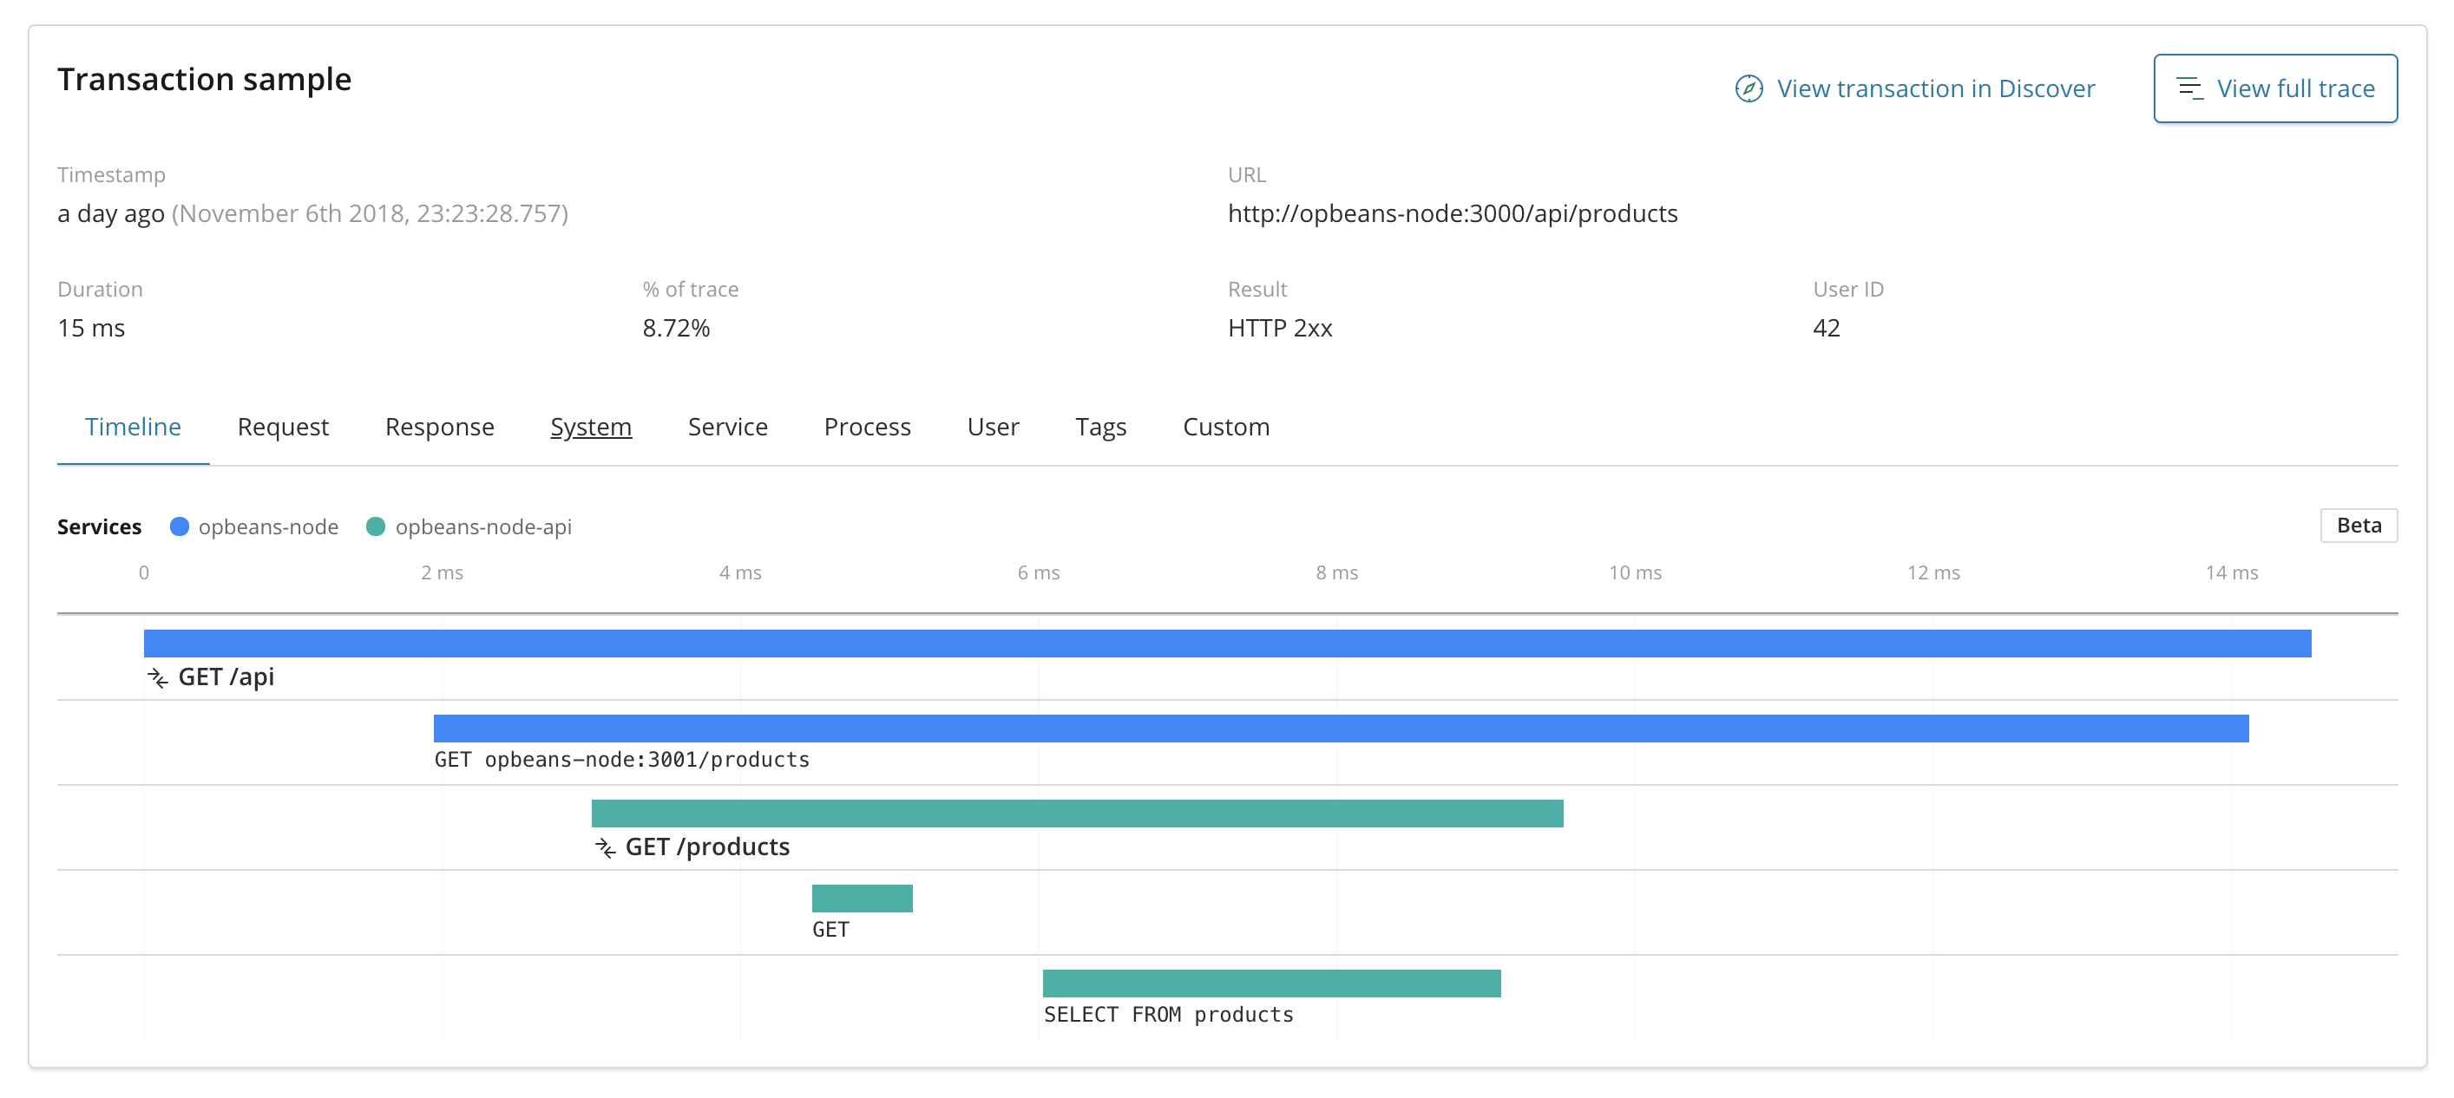Switch to the Request tab
This screenshot has width=2454, height=1098.
pyautogui.click(x=283, y=427)
